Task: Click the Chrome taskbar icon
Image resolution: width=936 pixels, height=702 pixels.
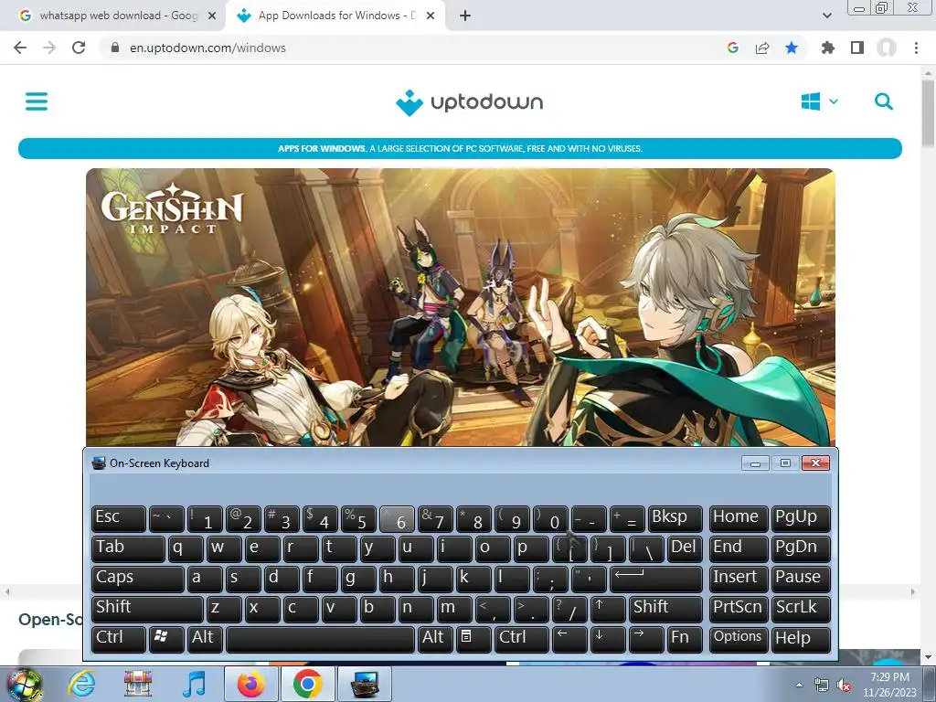Action: 307,684
